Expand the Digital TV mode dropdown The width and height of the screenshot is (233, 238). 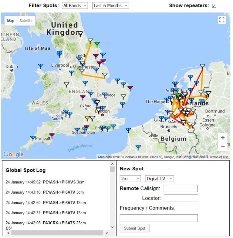click(160, 179)
